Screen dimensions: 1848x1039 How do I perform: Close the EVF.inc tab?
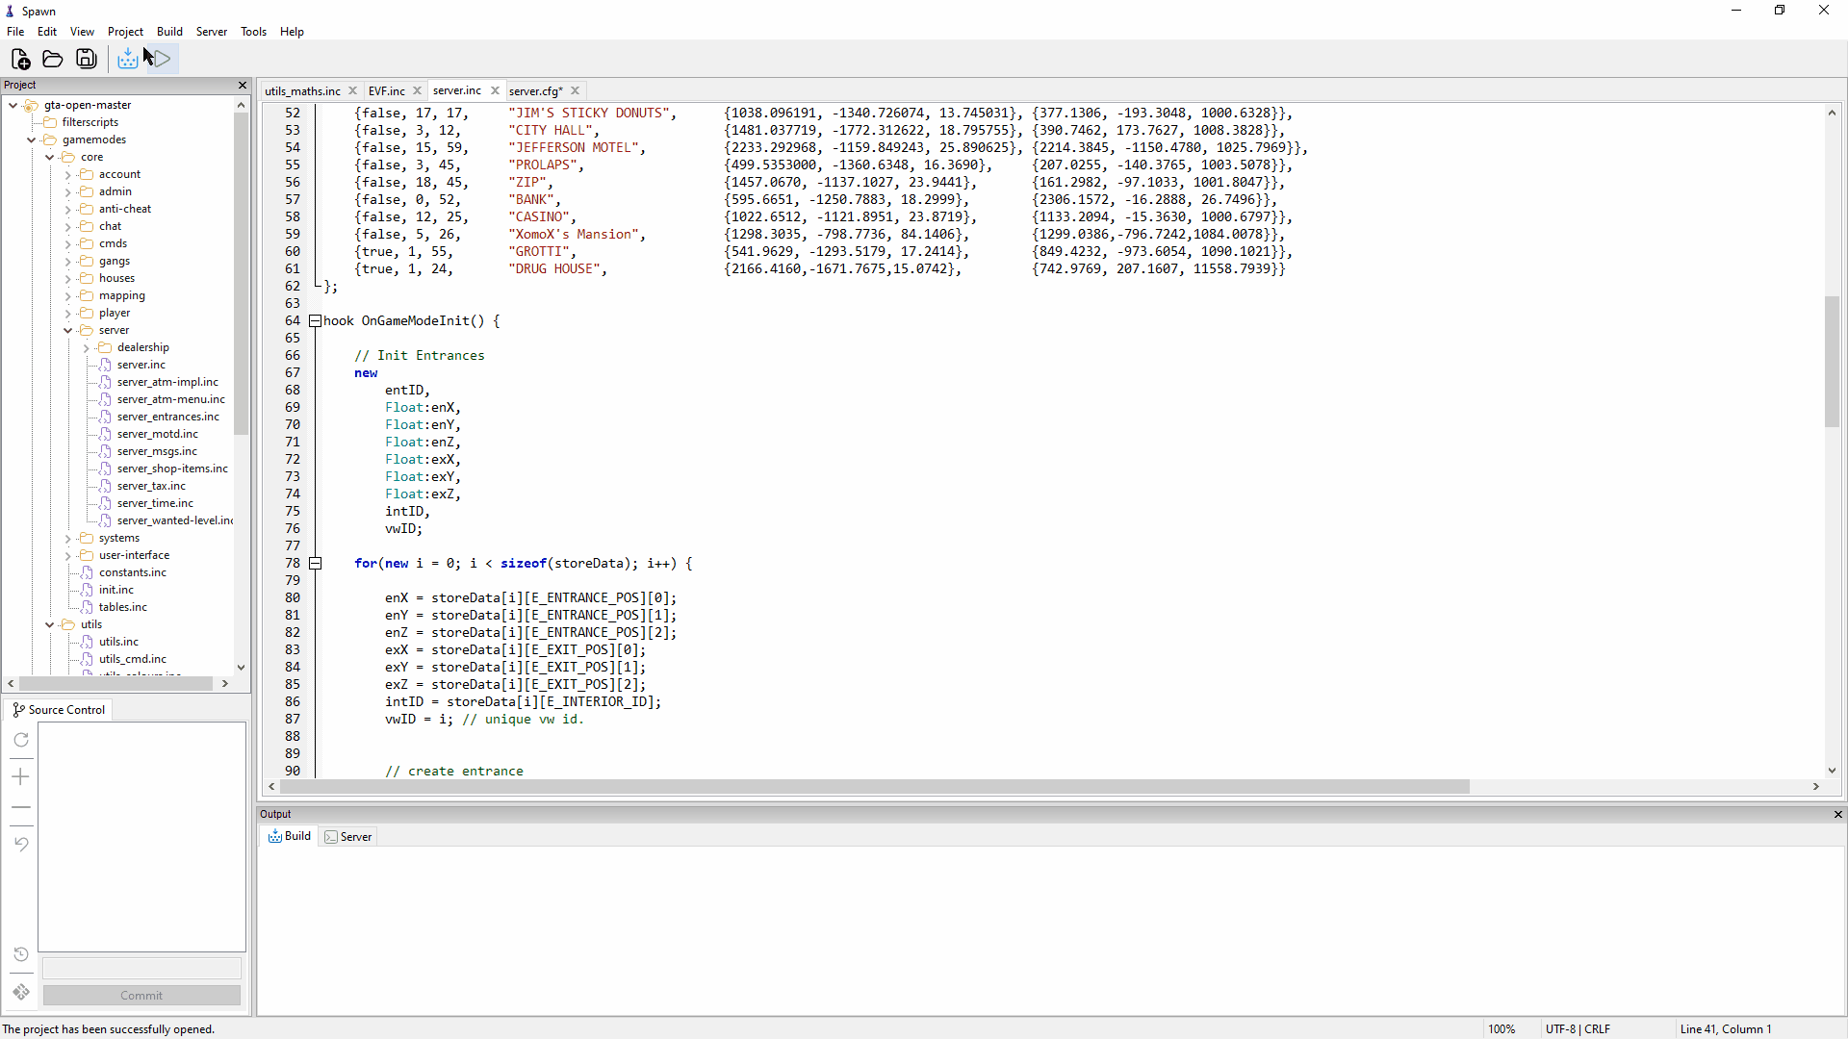[418, 90]
